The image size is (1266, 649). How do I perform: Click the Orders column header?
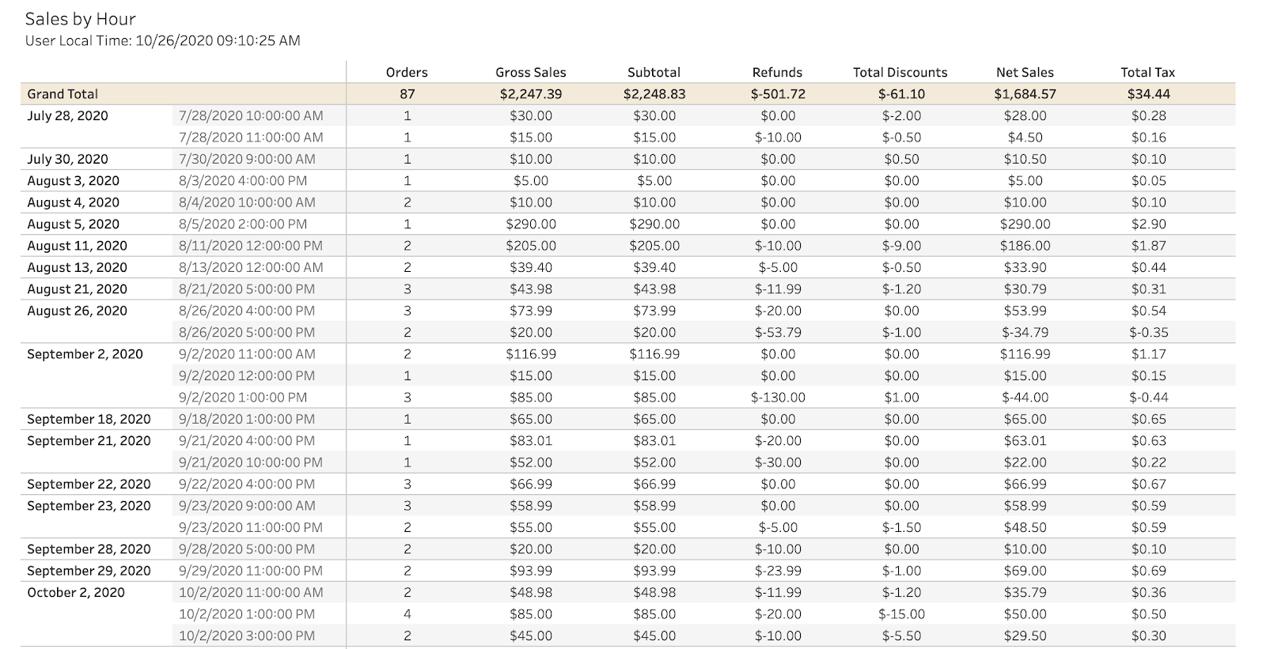(x=407, y=72)
